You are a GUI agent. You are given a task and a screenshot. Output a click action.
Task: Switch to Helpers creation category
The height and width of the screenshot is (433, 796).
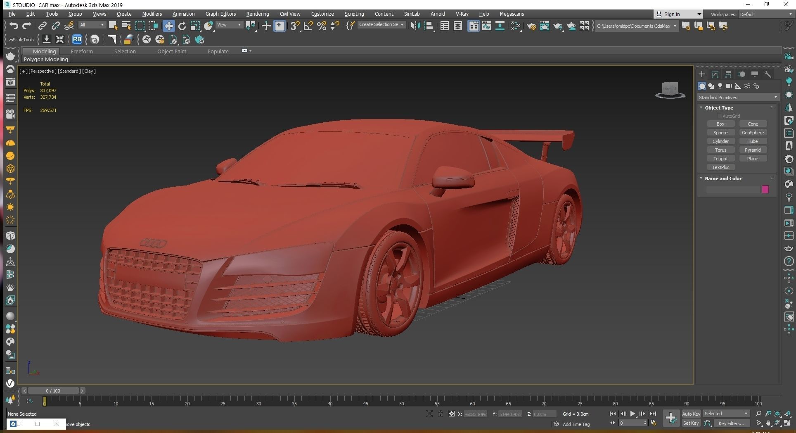[x=738, y=86]
